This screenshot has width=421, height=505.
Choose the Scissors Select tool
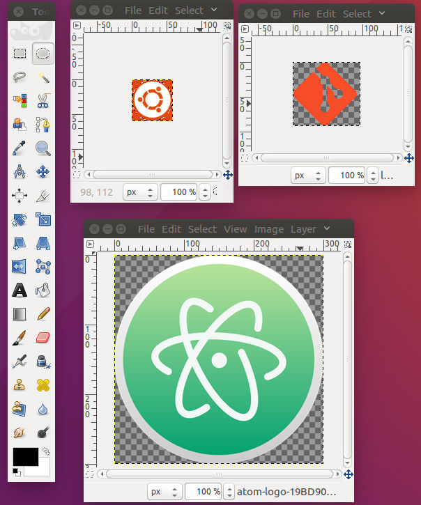click(43, 101)
